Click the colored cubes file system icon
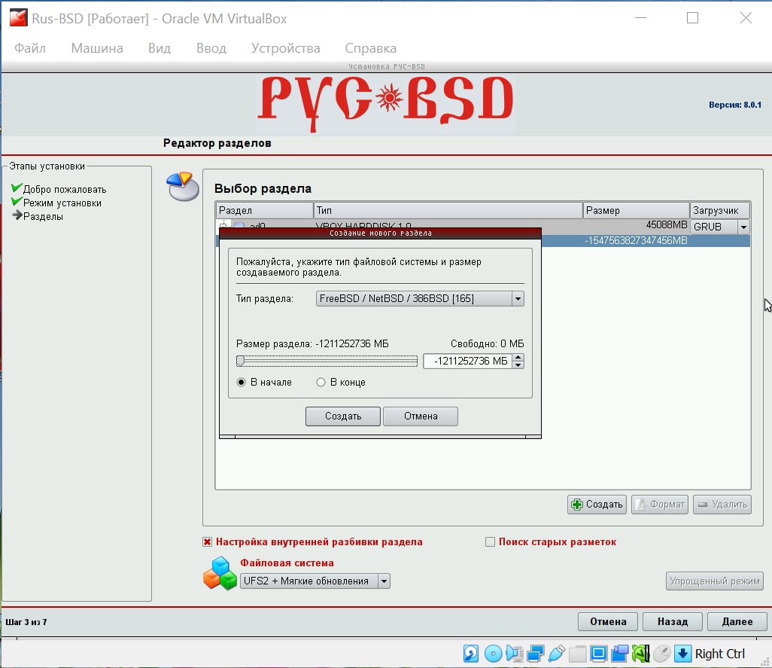Viewport: 772px width, 668px height. [x=220, y=573]
